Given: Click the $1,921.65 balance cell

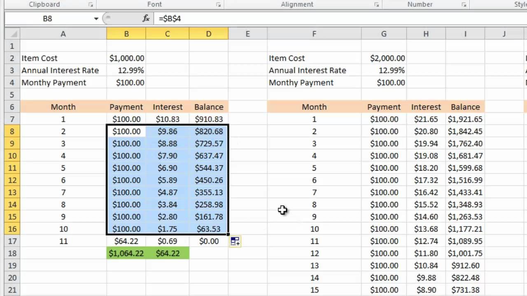Looking at the screenshot, I should click(x=465, y=119).
